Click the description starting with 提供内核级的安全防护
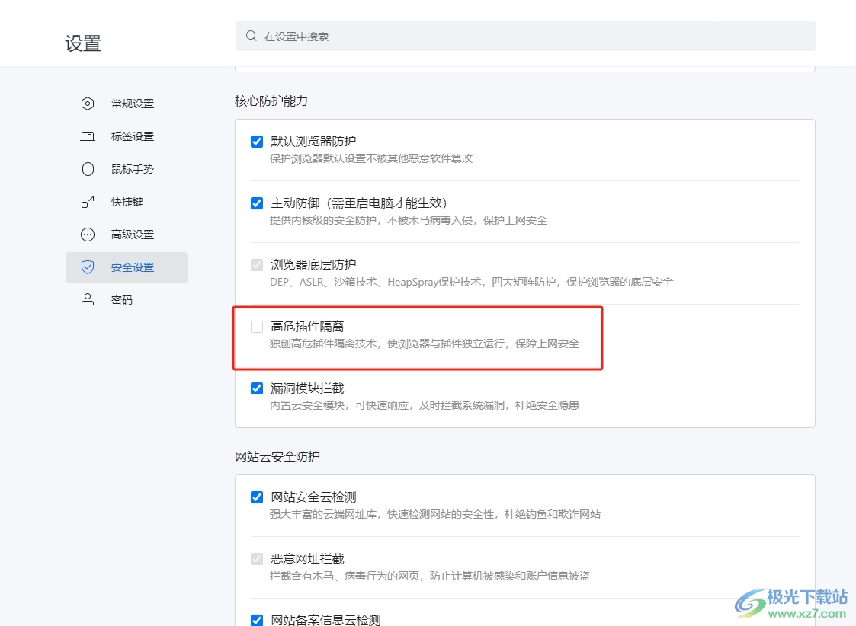The width and height of the screenshot is (856, 626). 409,220
